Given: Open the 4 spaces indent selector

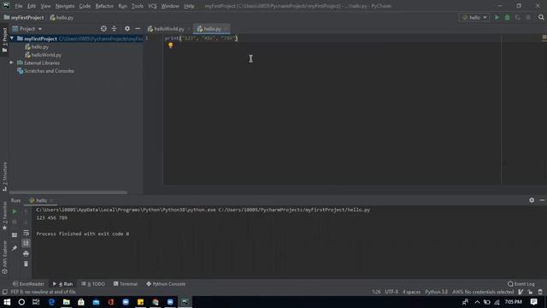Looking at the screenshot, I should coord(412,292).
